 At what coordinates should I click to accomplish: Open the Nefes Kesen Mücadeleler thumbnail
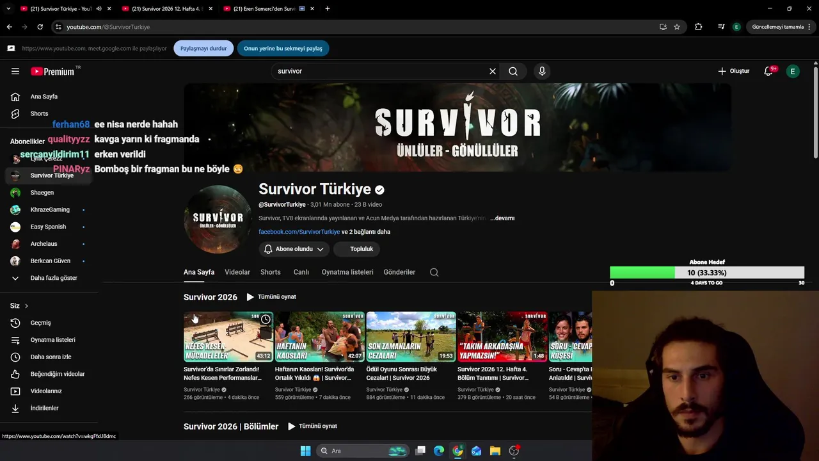point(228,337)
